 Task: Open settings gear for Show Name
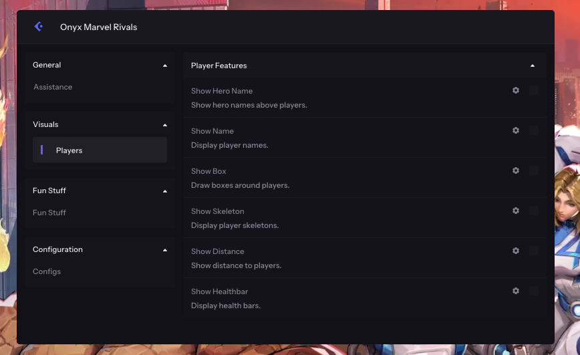click(516, 130)
